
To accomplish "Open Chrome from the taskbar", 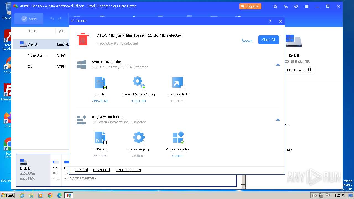I will click(x=50, y=195).
